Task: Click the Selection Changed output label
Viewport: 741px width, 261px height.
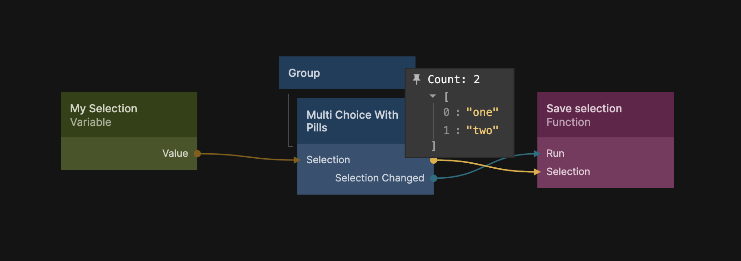Action: coord(380,178)
